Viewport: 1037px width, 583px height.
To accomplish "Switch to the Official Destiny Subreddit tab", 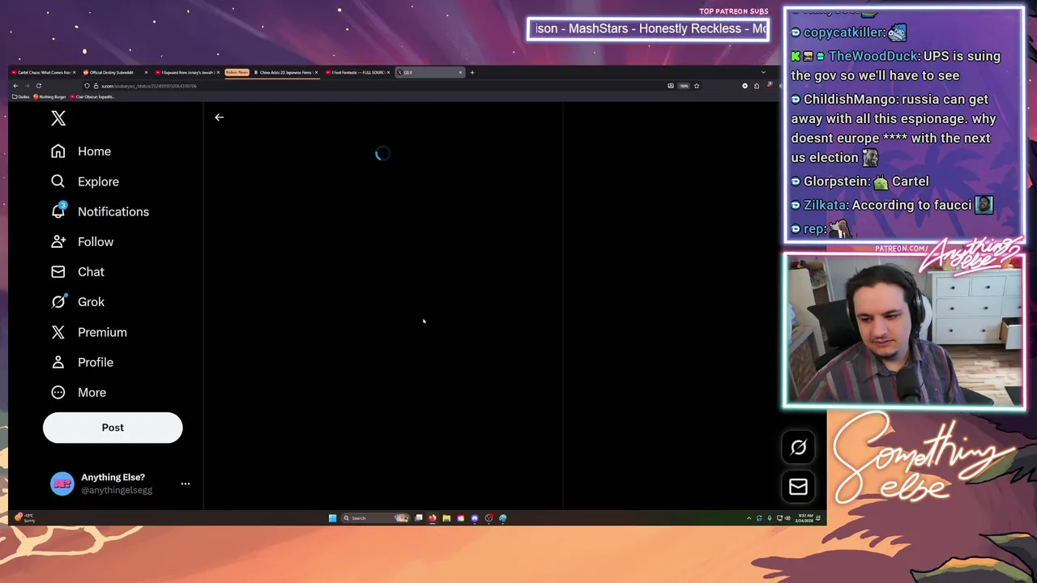I will coord(114,72).
